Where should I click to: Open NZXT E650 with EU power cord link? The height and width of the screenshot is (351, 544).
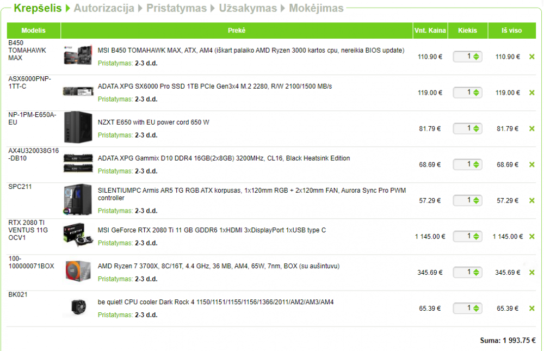tap(153, 122)
